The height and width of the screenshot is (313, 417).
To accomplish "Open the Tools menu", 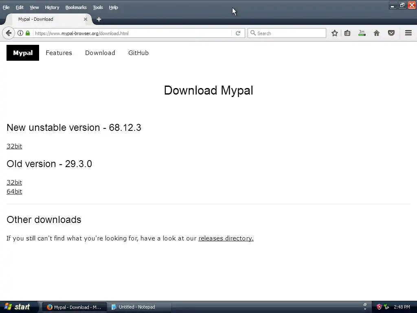I will (x=98, y=7).
